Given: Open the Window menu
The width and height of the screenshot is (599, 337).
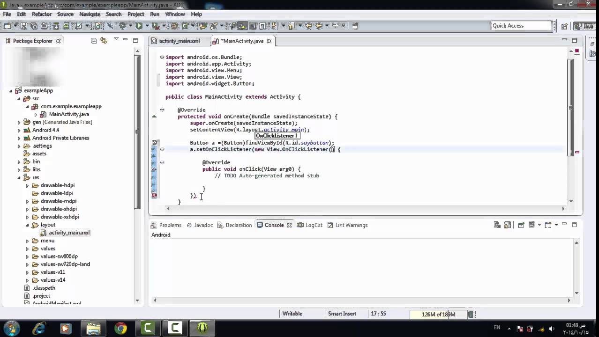Looking at the screenshot, I should 175,14.
